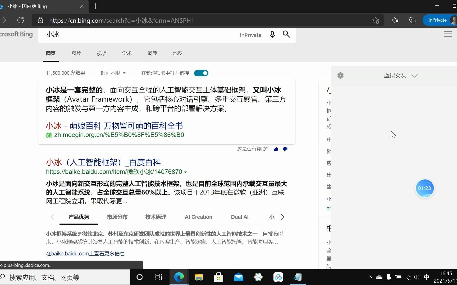
Task: Click the 16:45 taskbar clock
Action: tap(446, 273)
